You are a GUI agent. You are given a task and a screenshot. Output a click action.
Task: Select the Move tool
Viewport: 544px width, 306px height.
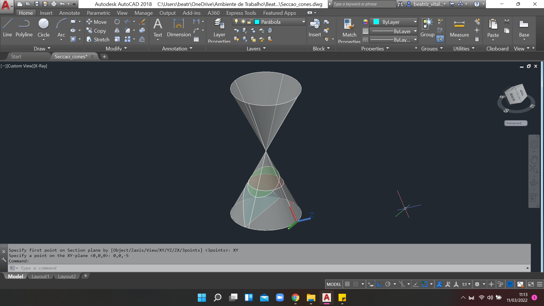pos(97,22)
